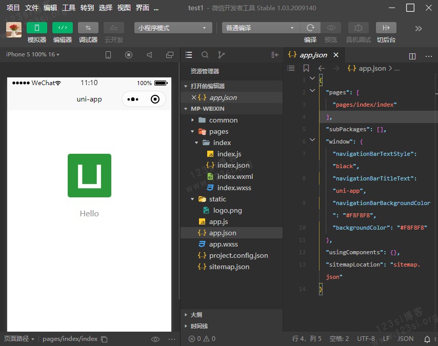Expand more toolbar items with double chevron
This screenshot has width=438, height=346.
click(418, 29)
